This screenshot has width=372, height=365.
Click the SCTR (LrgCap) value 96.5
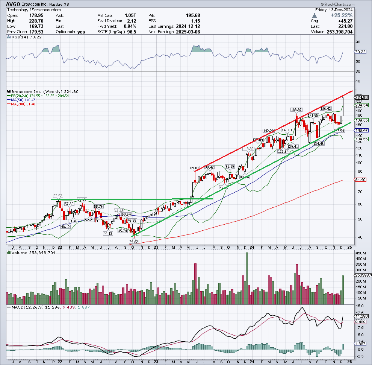click(x=132, y=32)
